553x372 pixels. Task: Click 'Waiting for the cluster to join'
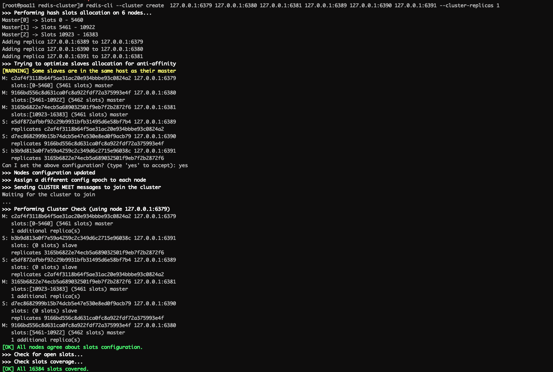coord(48,195)
